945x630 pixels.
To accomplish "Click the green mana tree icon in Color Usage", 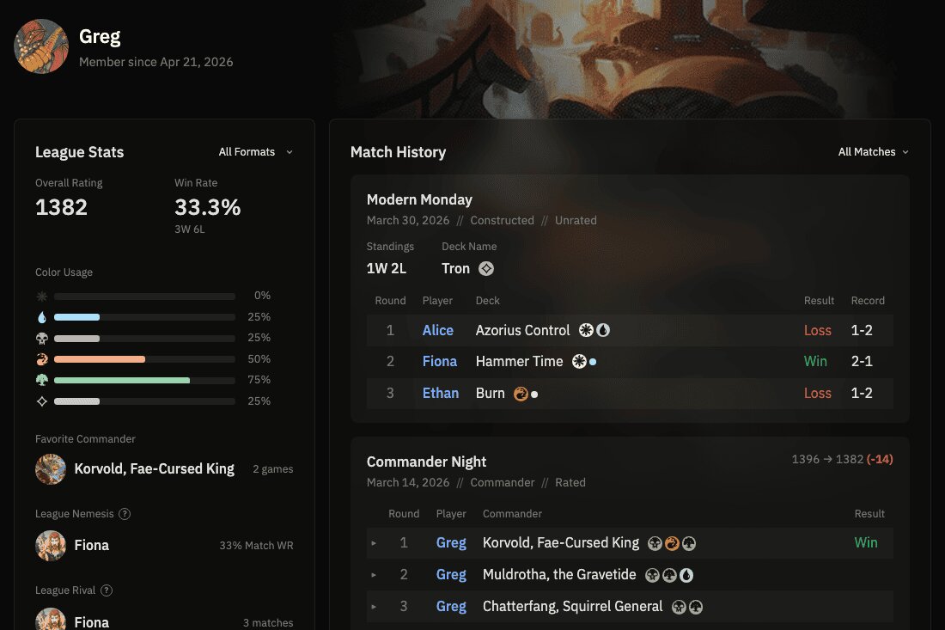I will click(41, 380).
